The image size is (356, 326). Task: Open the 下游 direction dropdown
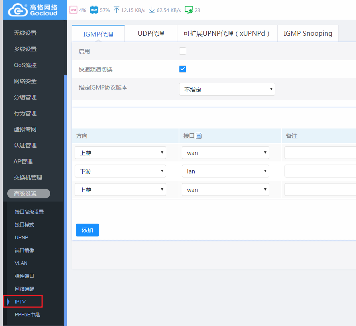click(120, 171)
